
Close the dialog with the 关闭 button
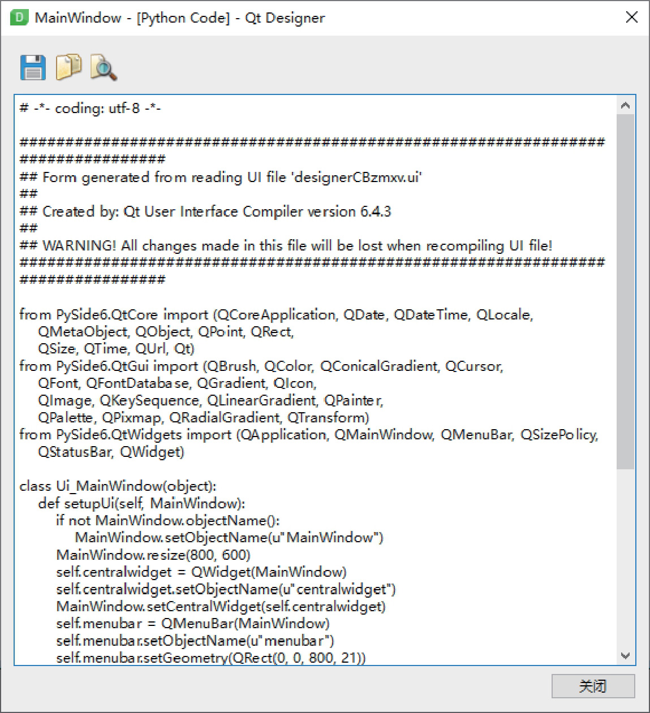(x=593, y=686)
